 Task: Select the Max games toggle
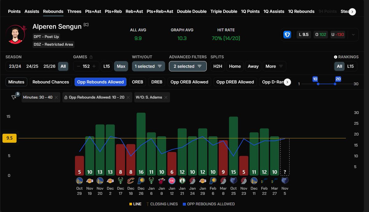[121, 66]
